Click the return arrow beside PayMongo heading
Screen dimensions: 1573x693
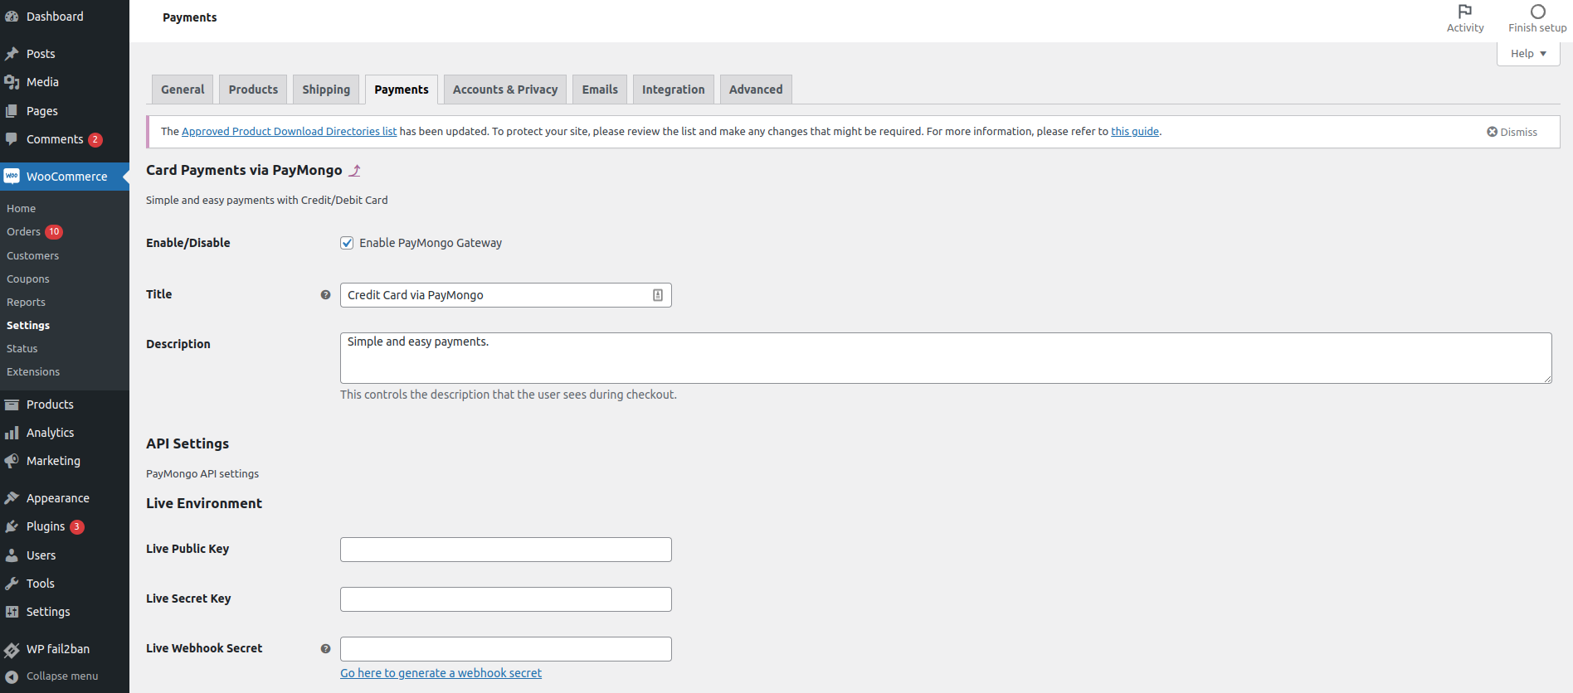355,171
